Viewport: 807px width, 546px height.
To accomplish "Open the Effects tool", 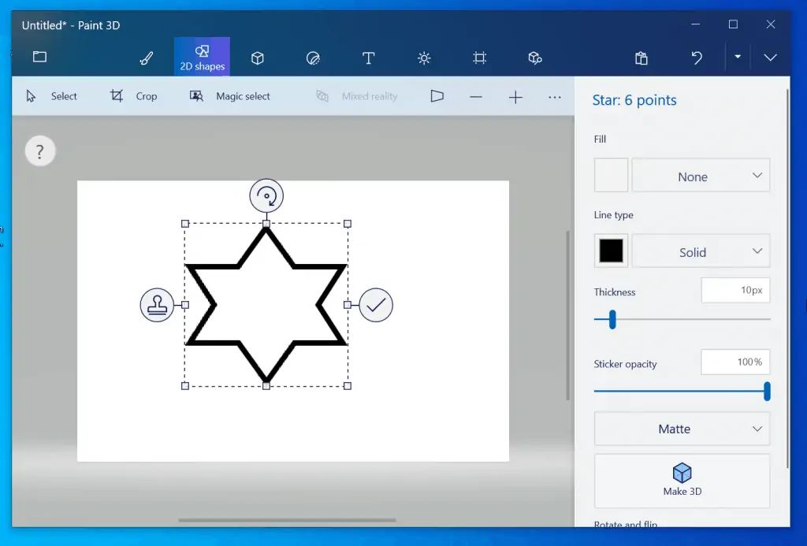I will pyautogui.click(x=424, y=58).
